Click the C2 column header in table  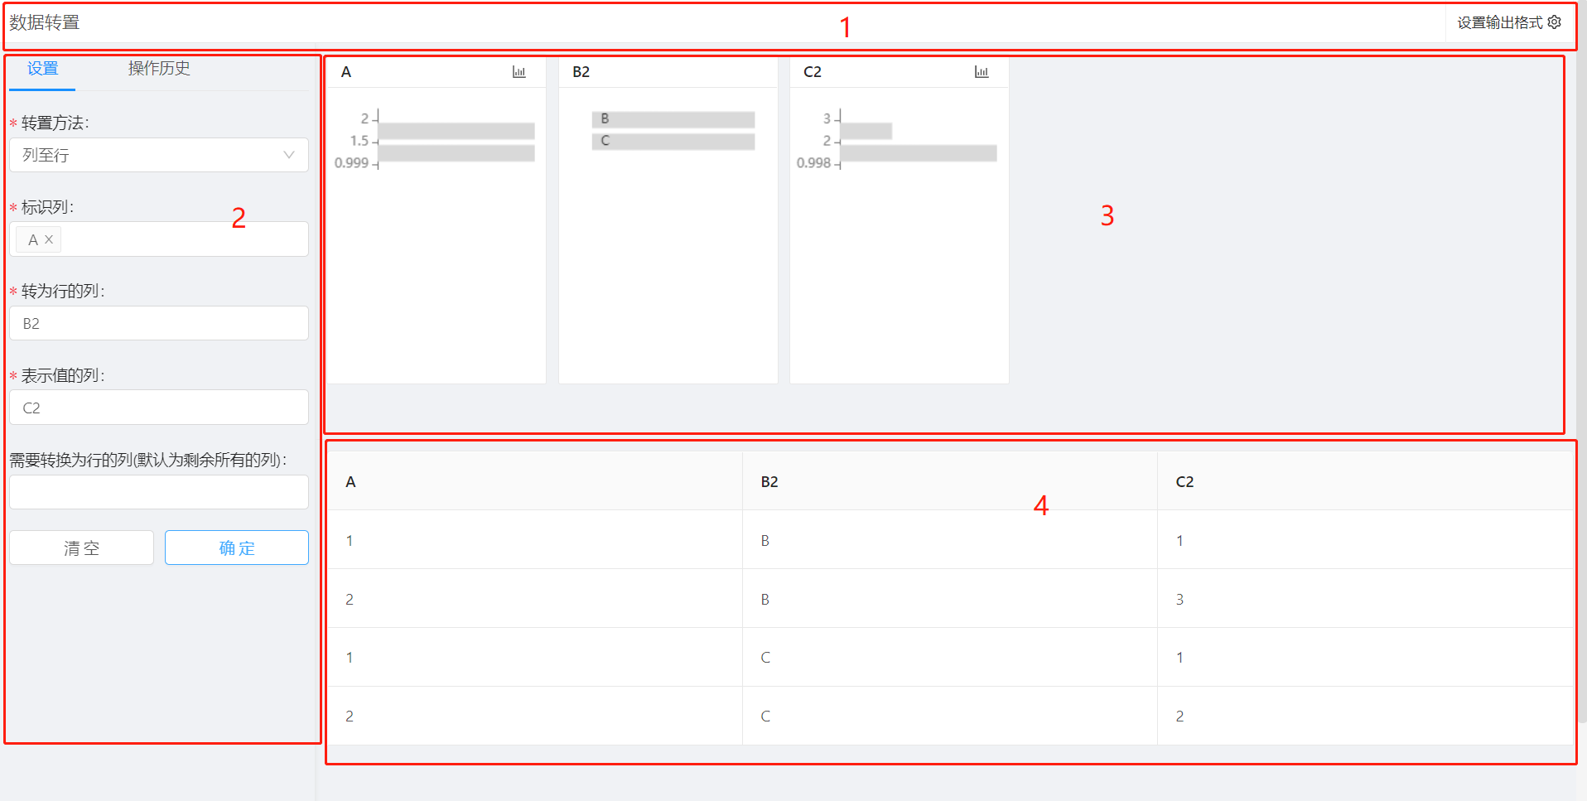click(x=1184, y=481)
